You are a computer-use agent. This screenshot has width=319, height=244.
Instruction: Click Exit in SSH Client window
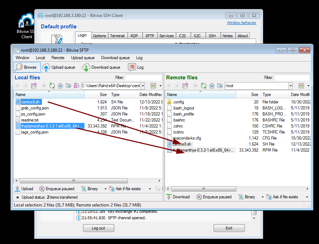[x=229, y=228]
